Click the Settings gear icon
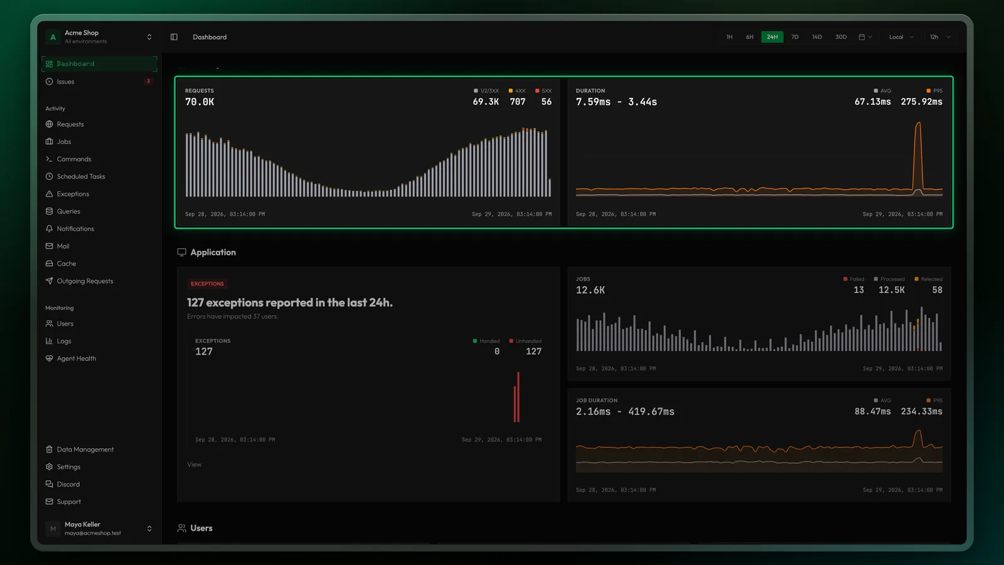 tap(49, 467)
